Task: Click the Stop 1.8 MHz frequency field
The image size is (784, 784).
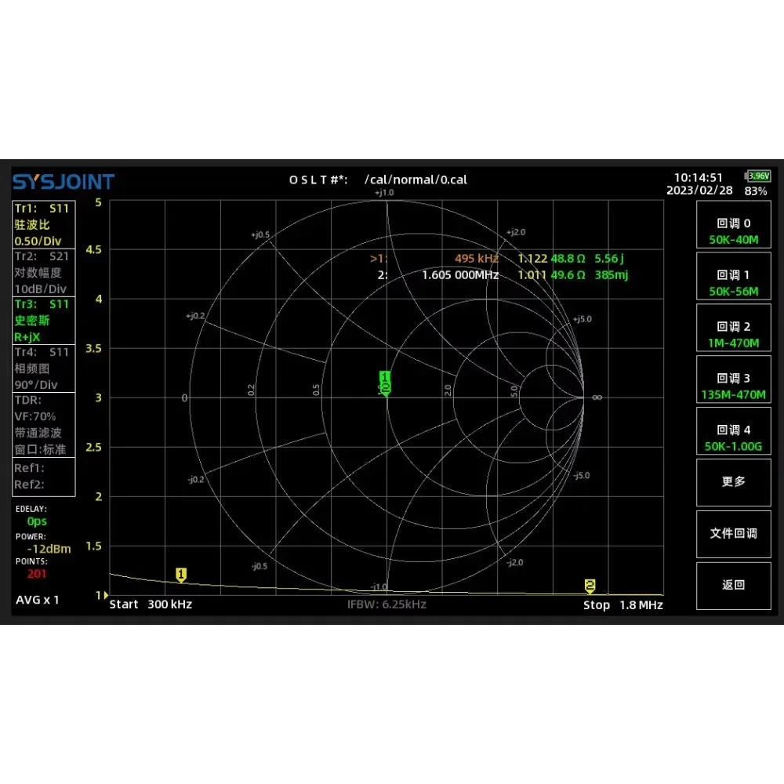Action: point(623,605)
